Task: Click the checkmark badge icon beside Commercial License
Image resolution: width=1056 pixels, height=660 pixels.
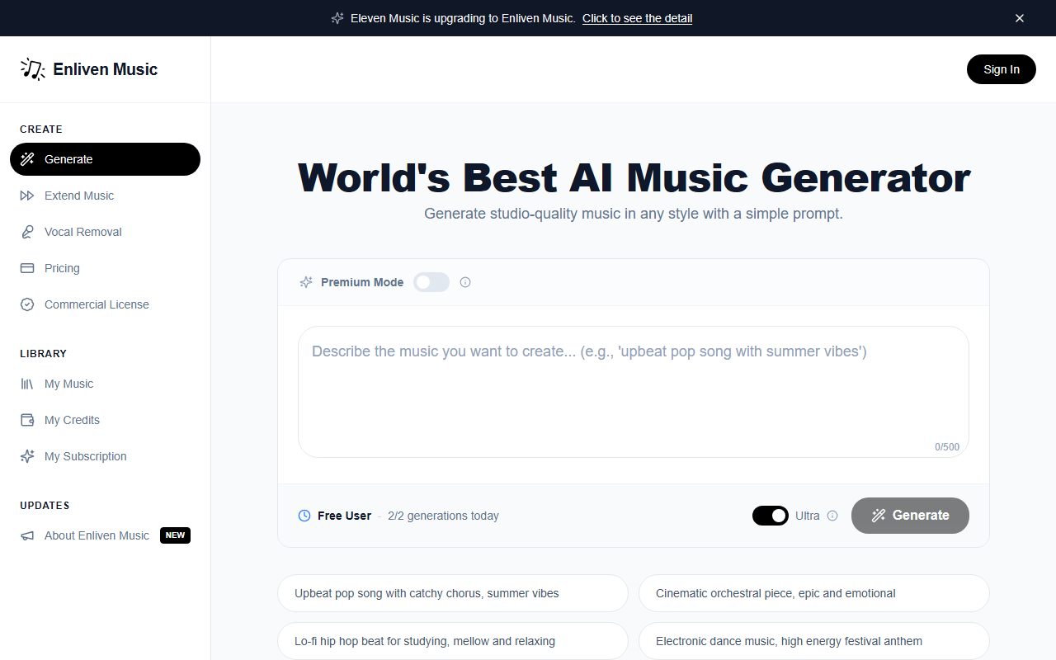Action: 27,304
